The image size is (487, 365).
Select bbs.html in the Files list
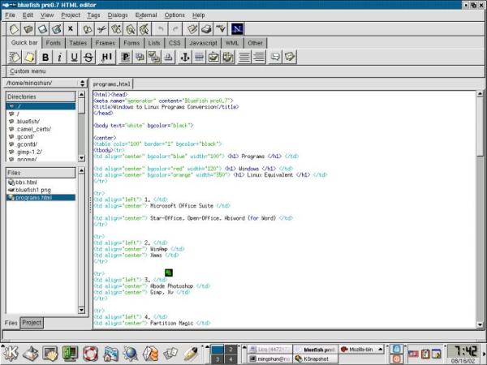point(26,182)
